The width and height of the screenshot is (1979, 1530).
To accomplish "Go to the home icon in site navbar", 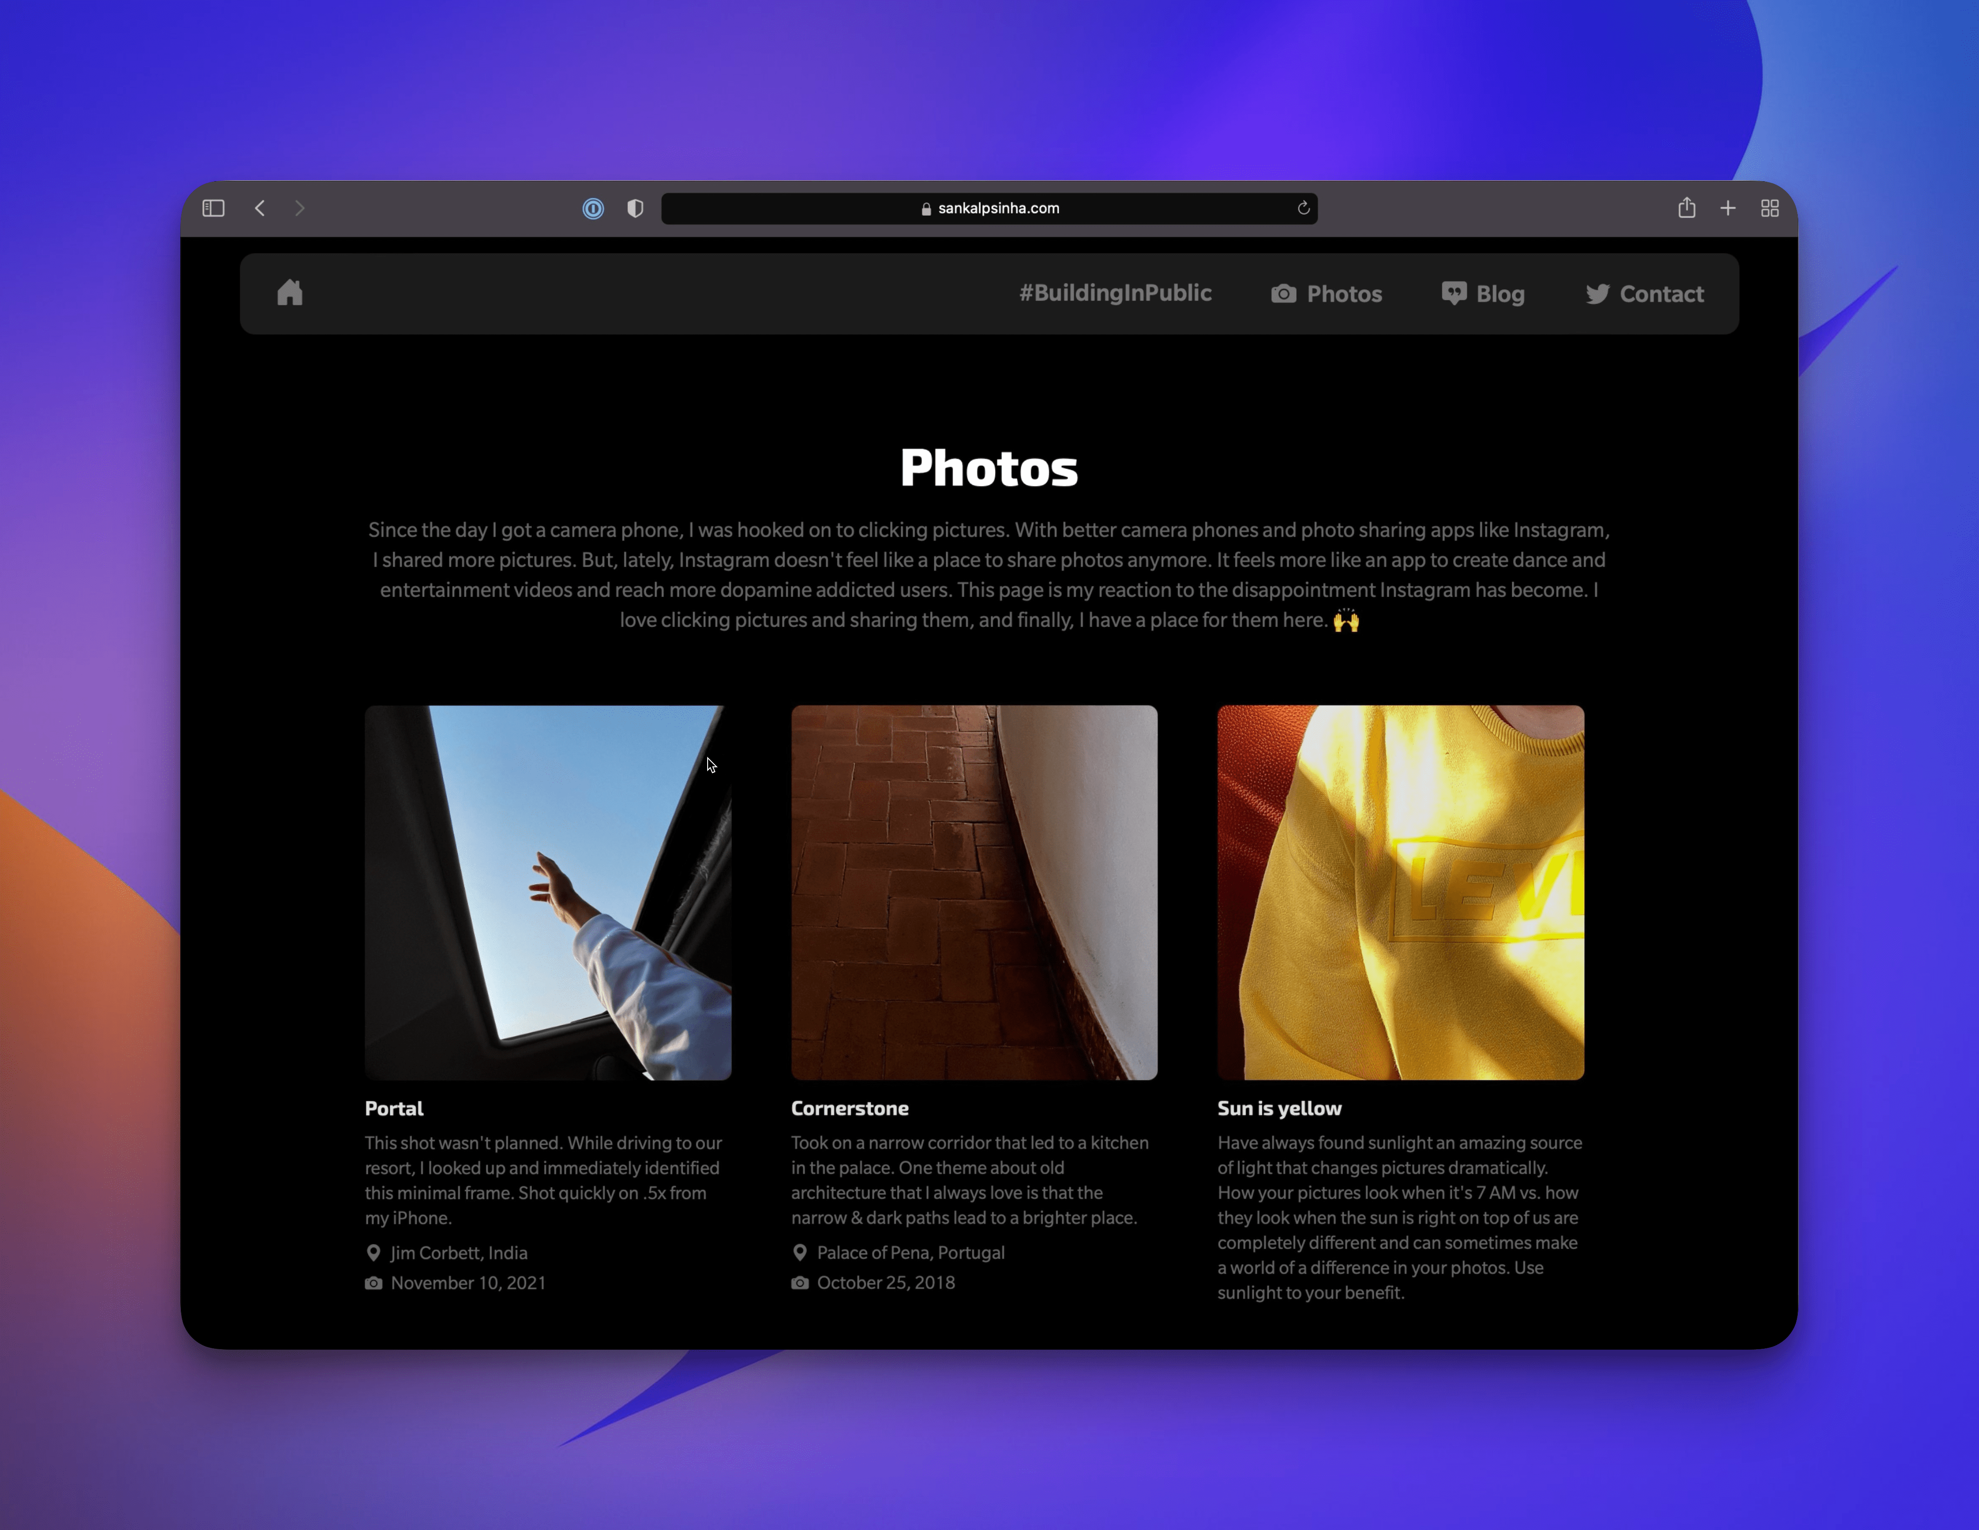I will (290, 293).
